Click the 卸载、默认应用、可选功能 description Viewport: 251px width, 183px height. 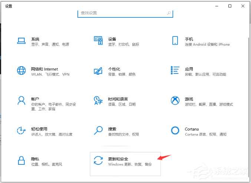coord(205,74)
